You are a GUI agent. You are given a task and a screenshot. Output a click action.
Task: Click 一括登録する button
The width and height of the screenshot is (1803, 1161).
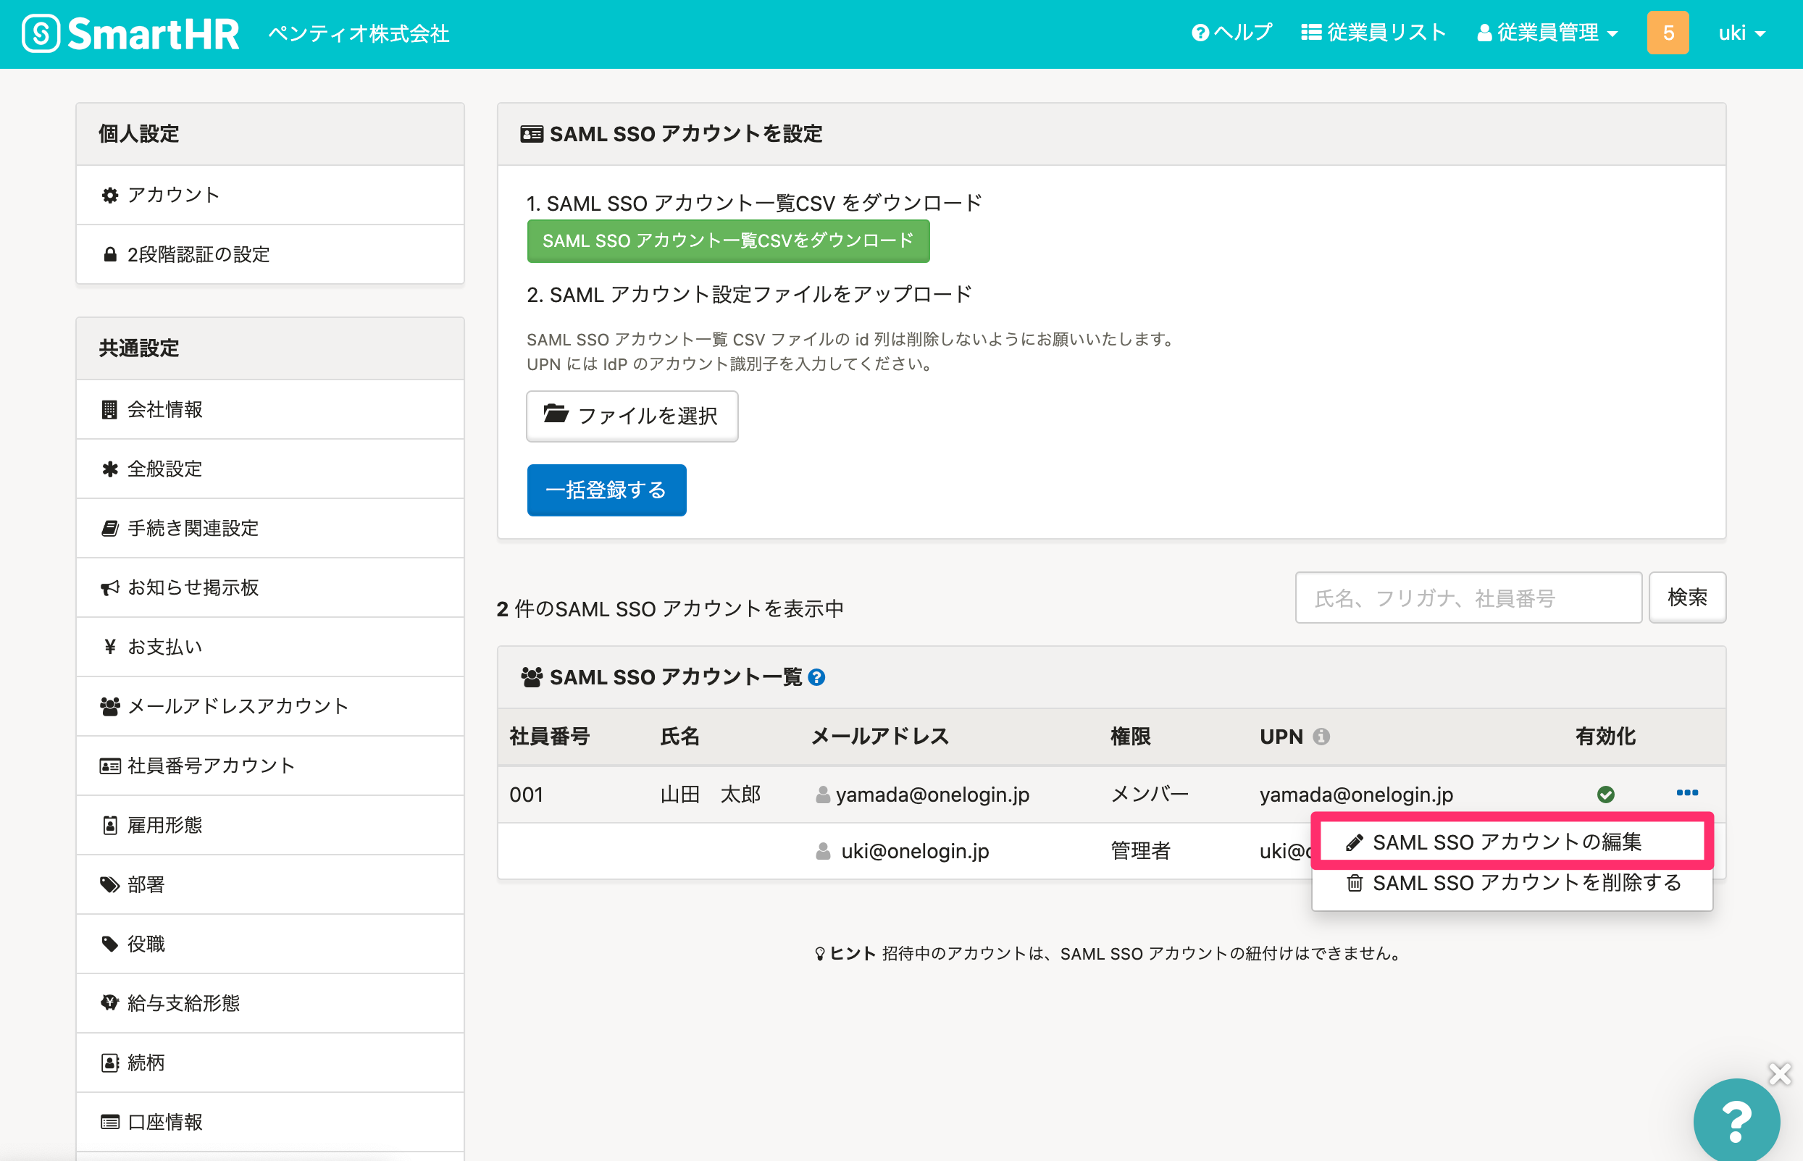point(606,490)
